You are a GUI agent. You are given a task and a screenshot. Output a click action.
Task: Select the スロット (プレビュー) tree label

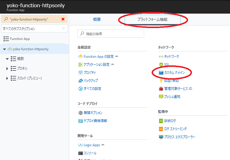29,78
